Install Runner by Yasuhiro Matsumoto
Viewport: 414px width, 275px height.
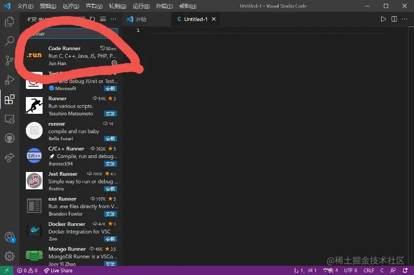point(111,114)
